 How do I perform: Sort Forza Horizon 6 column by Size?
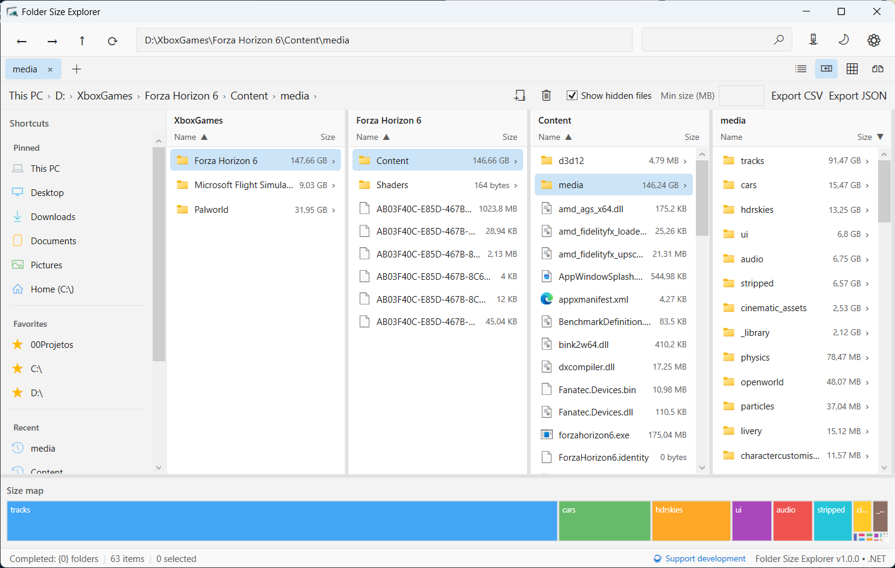tap(509, 137)
